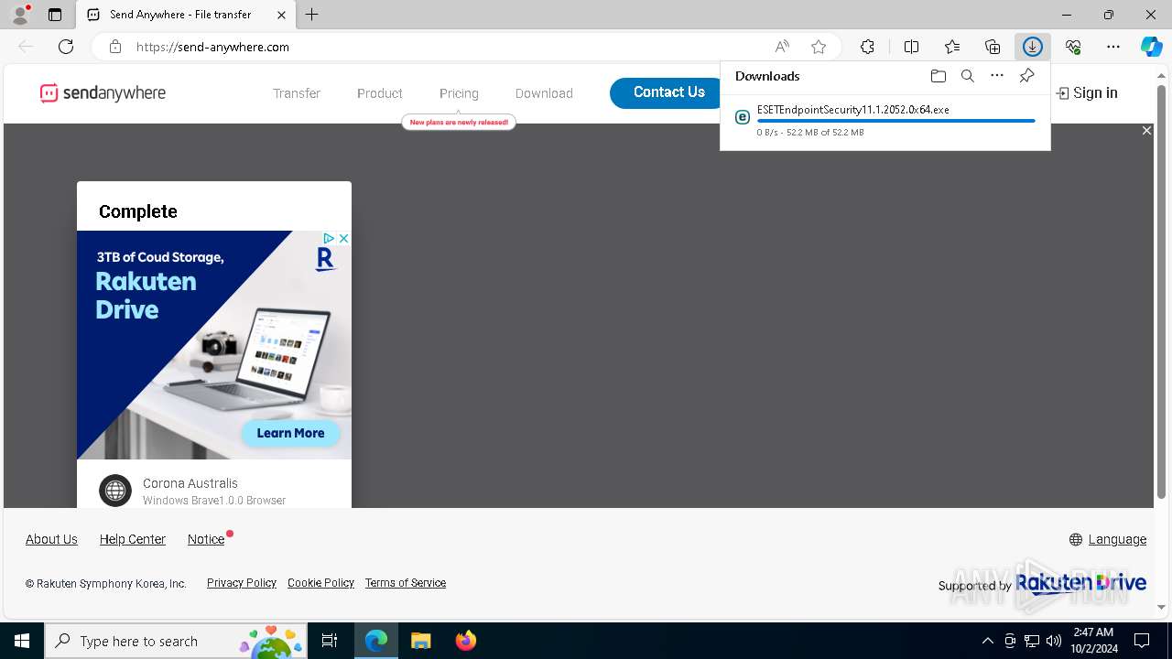Open Extensions puzzle icon
The width and height of the screenshot is (1172, 659).
coord(867,47)
